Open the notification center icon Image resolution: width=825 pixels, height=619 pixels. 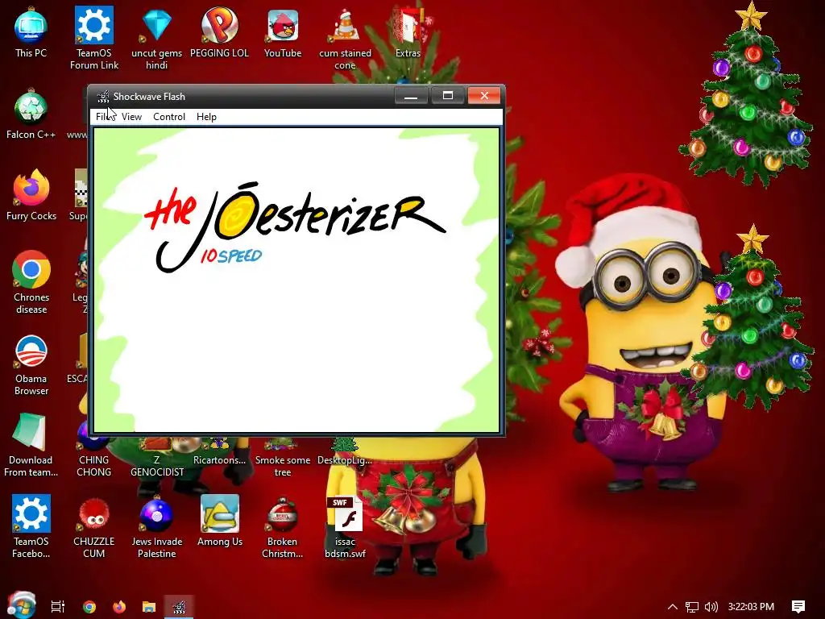tap(798, 606)
